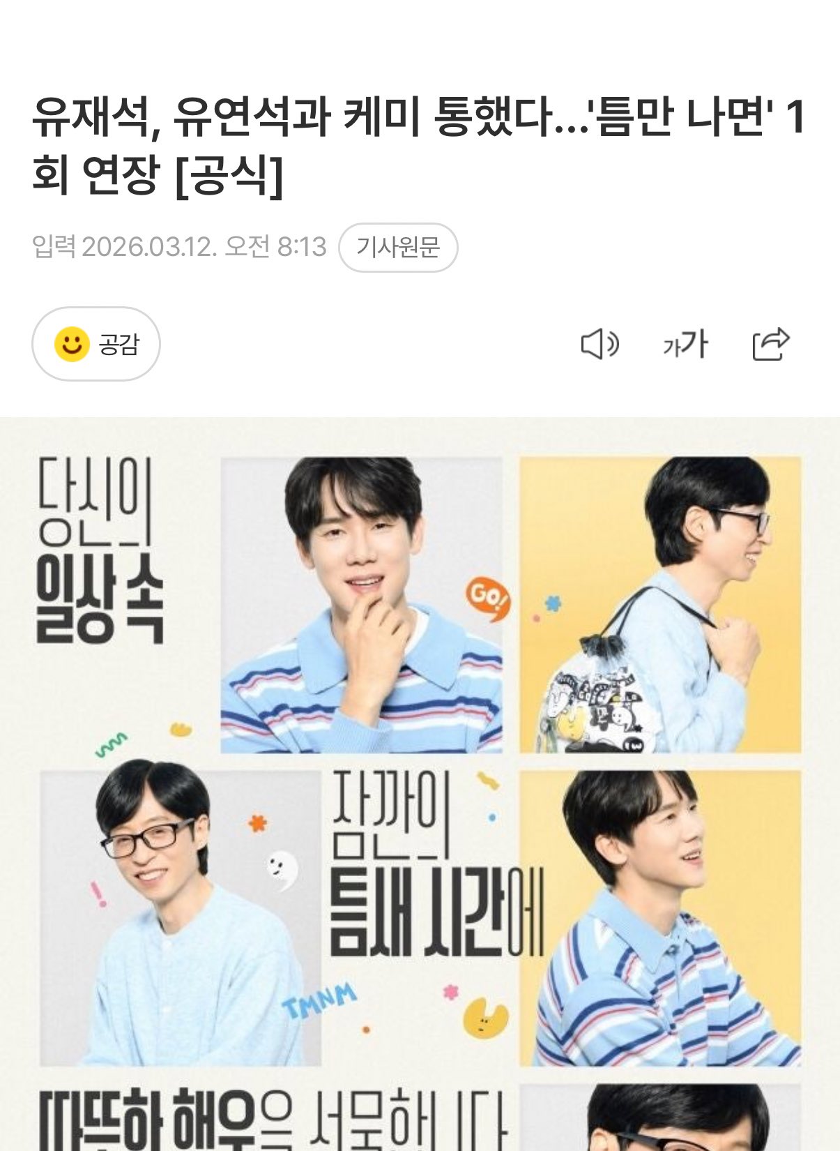Screen dimensions: 840x1151
Task: Open font size 가가 setting
Action: pyautogui.click(x=685, y=345)
